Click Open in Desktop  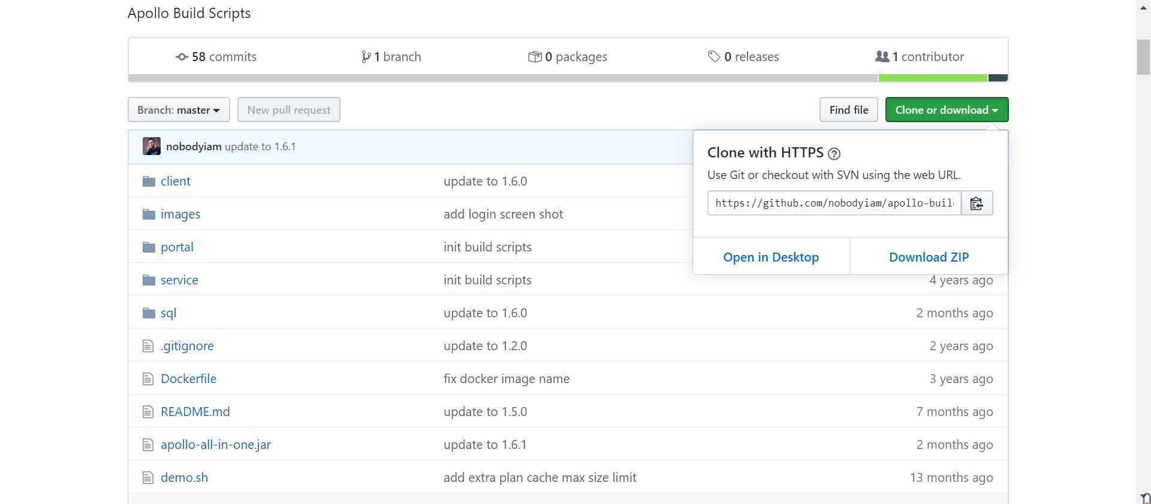[771, 257]
